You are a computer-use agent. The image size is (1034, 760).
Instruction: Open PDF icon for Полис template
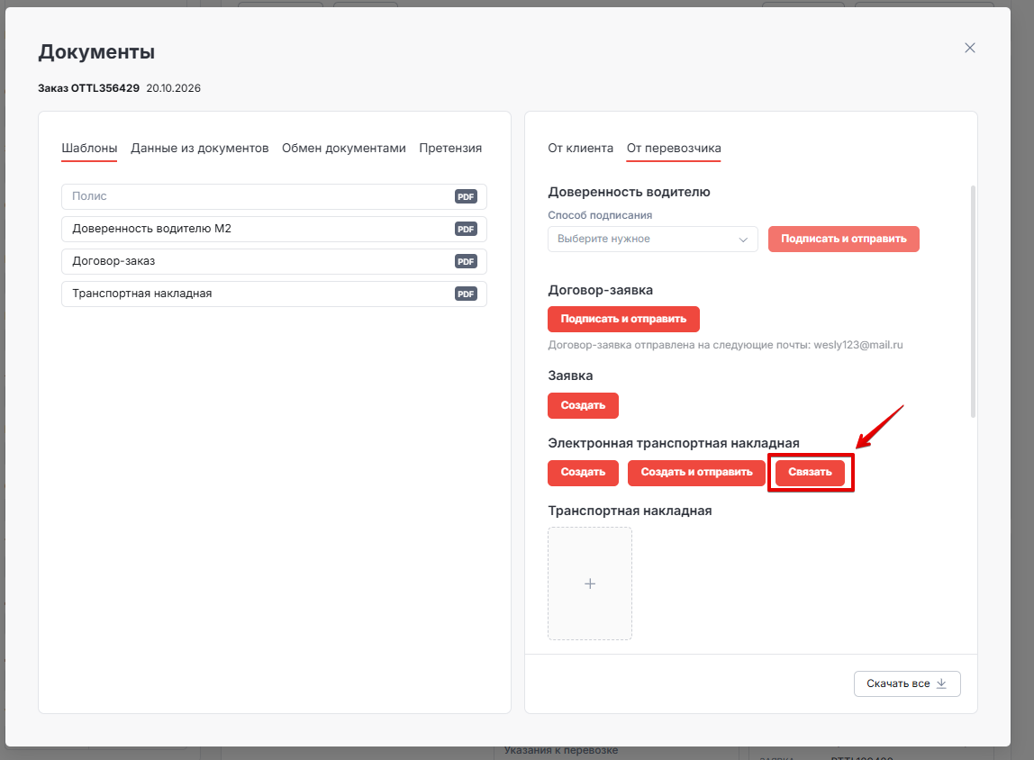click(x=466, y=196)
